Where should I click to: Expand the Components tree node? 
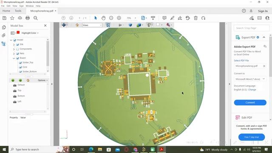tap(14, 49)
